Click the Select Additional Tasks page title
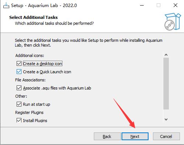 click(x=34, y=17)
